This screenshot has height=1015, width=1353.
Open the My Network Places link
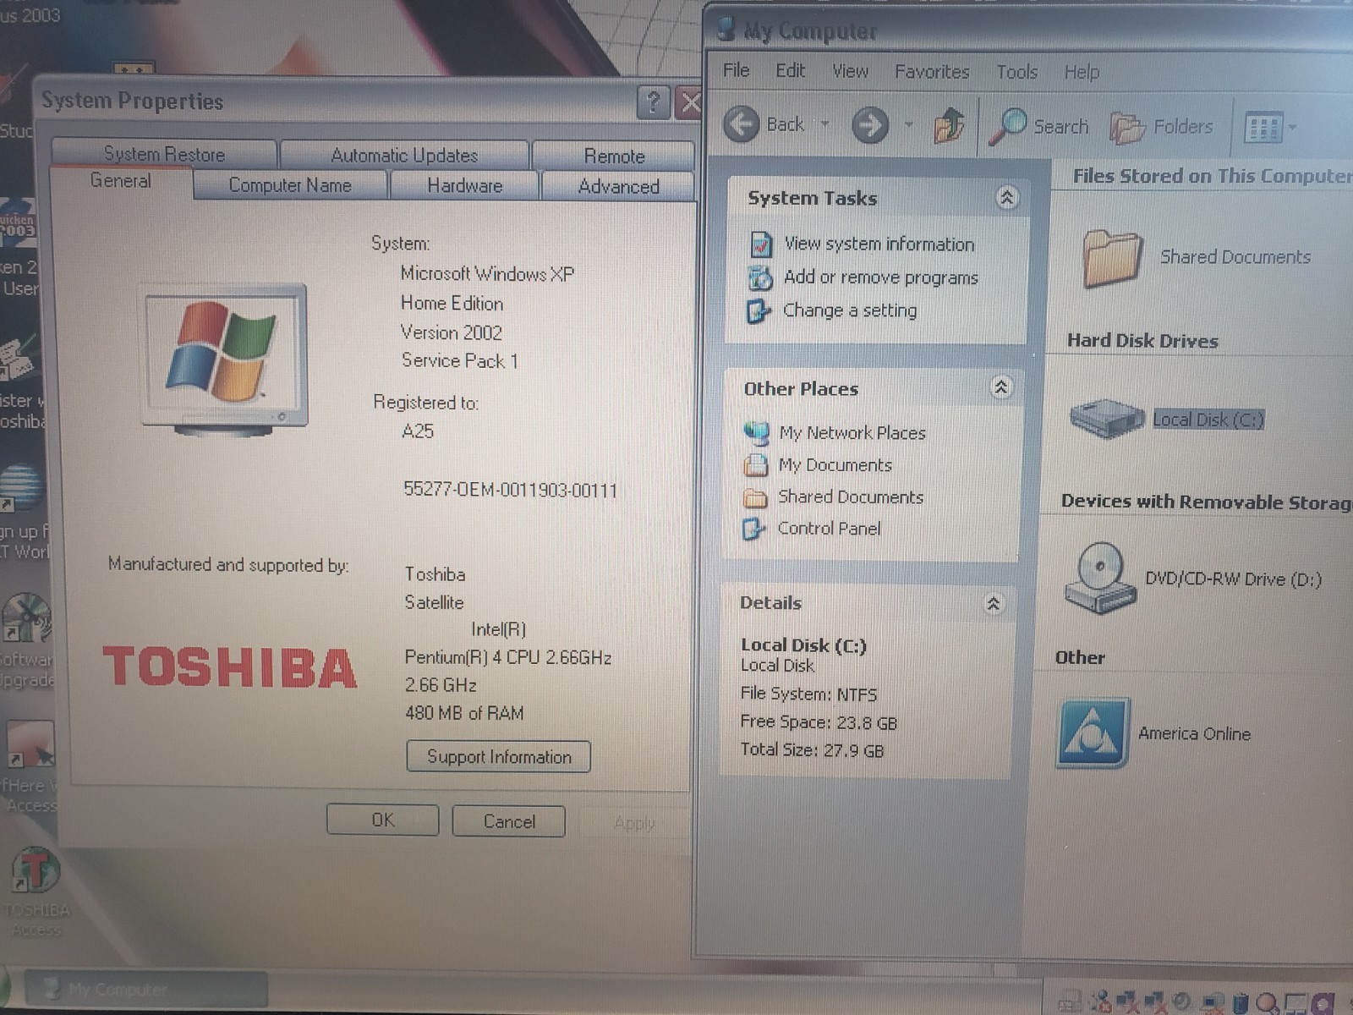point(852,433)
